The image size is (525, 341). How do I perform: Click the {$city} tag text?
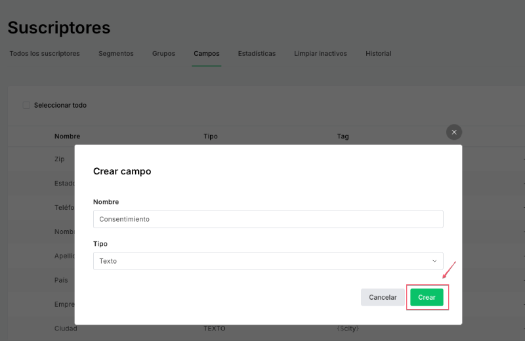(x=348, y=329)
